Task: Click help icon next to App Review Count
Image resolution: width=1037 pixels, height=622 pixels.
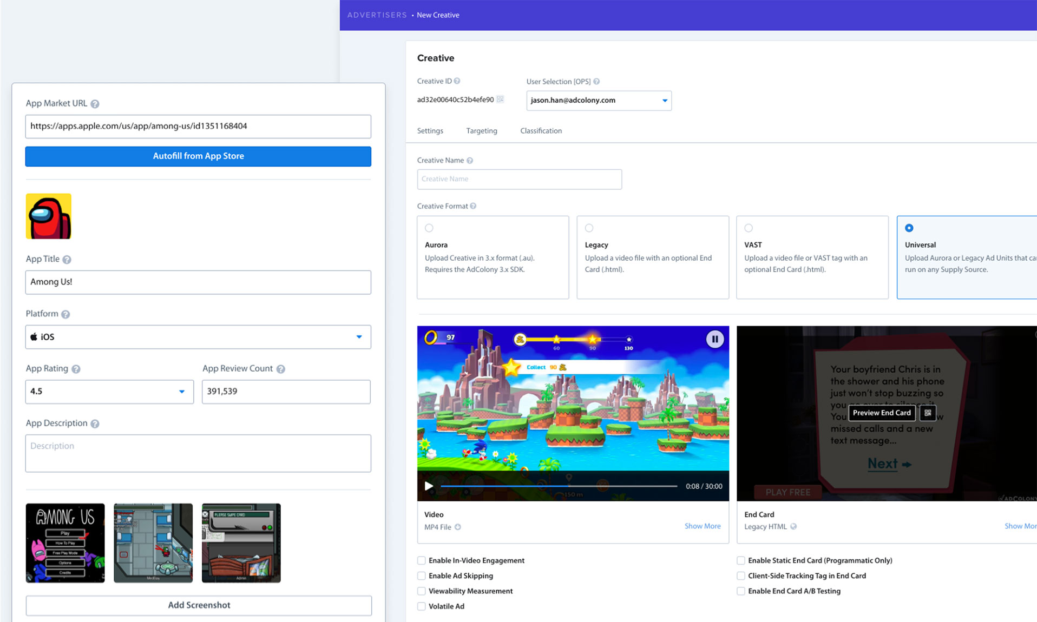Action: 280,369
